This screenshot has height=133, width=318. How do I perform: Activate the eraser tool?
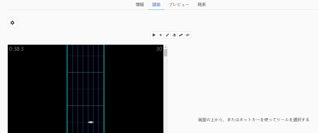point(174,35)
